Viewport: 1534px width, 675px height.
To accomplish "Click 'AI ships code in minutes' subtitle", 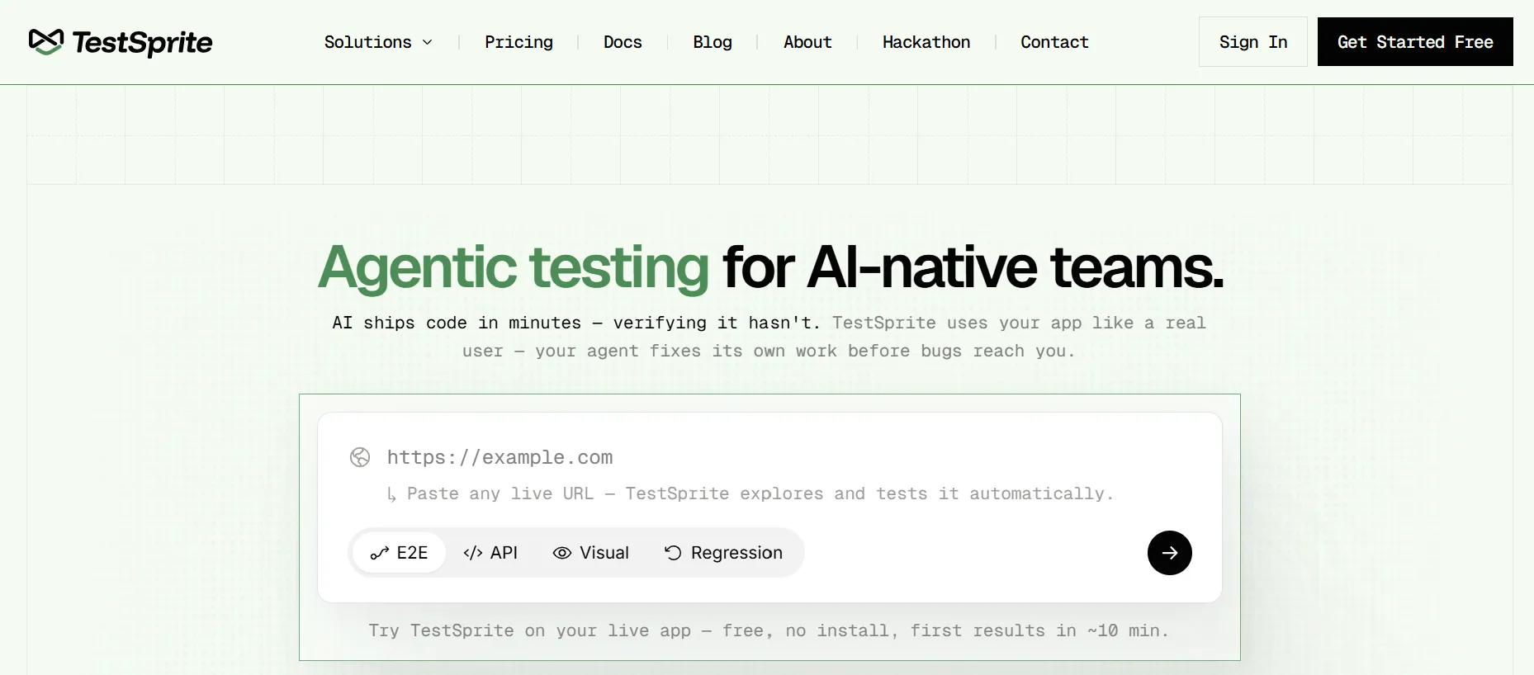I will (457, 323).
